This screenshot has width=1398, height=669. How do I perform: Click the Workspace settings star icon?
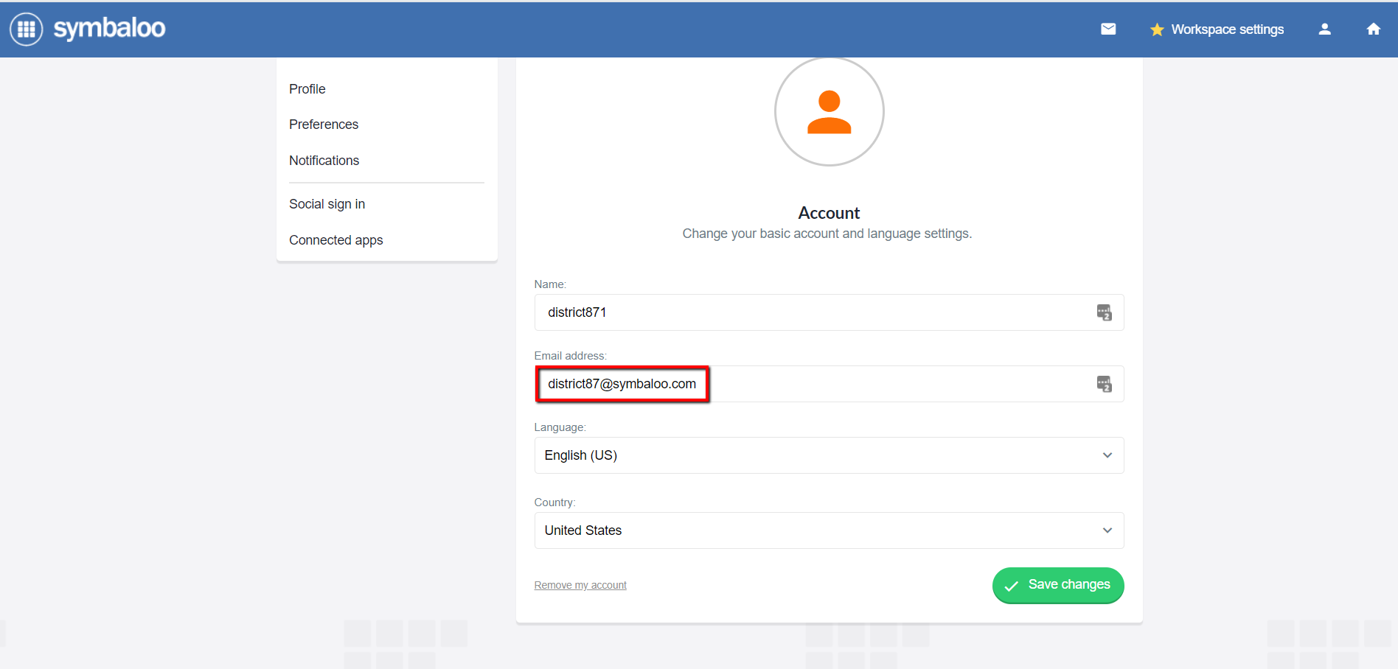click(1157, 29)
